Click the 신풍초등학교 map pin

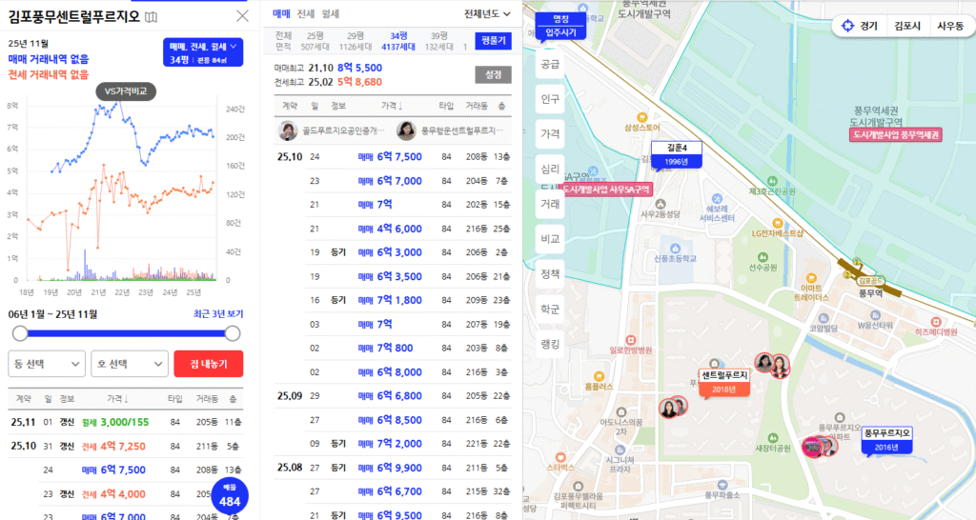[675, 249]
